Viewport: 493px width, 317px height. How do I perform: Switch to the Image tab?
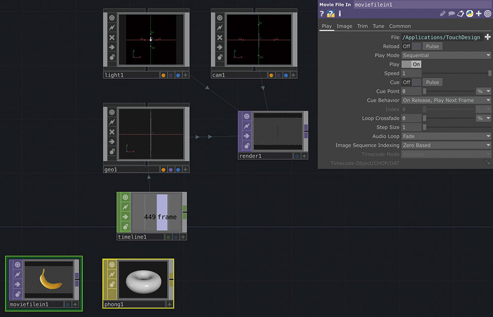click(x=344, y=26)
